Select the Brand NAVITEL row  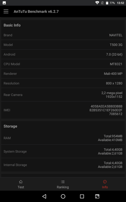coord(63,35)
